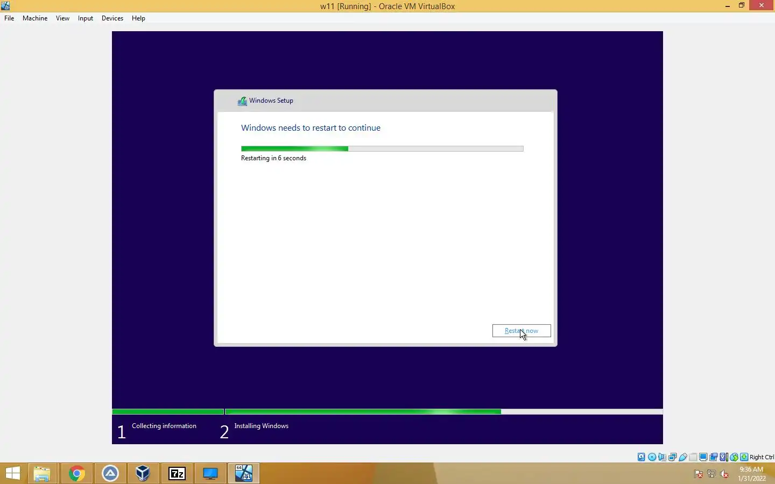Viewport: 775px width, 484px height.
Task: Close the VirtualBox window
Action: (762, 6)
